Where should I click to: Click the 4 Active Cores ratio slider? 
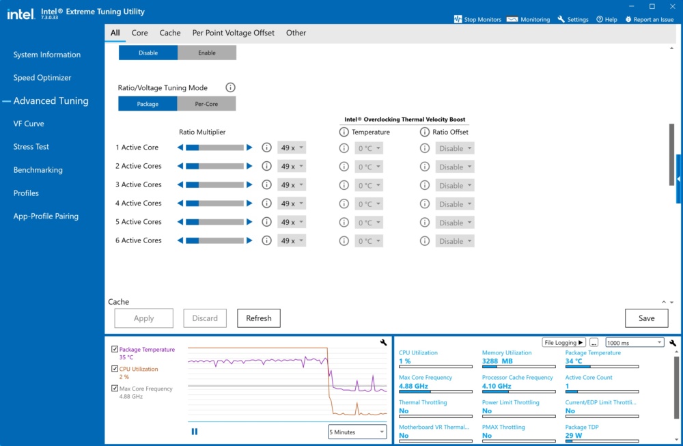[214, 204]
